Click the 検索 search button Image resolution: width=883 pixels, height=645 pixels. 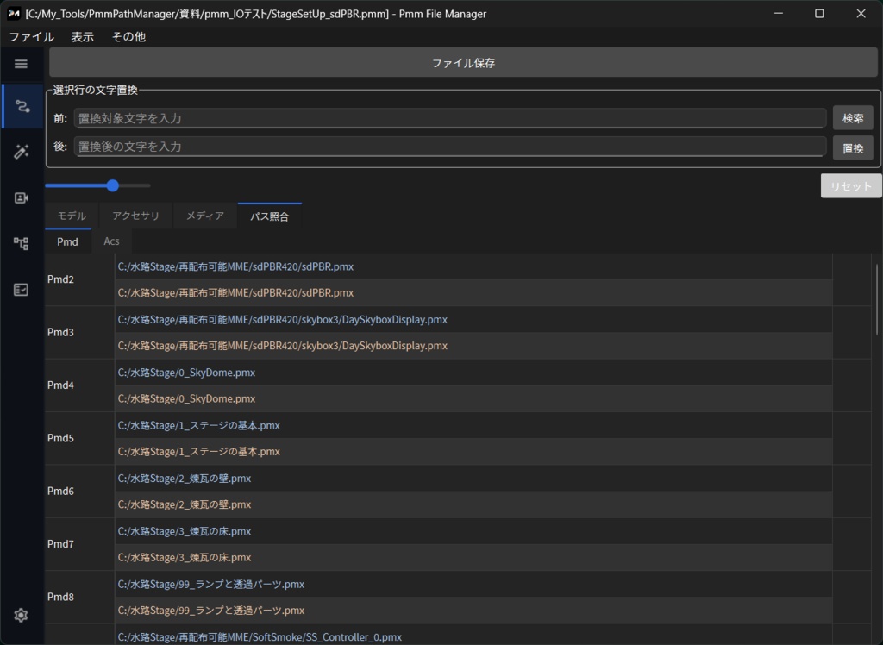tap(853, 117)
